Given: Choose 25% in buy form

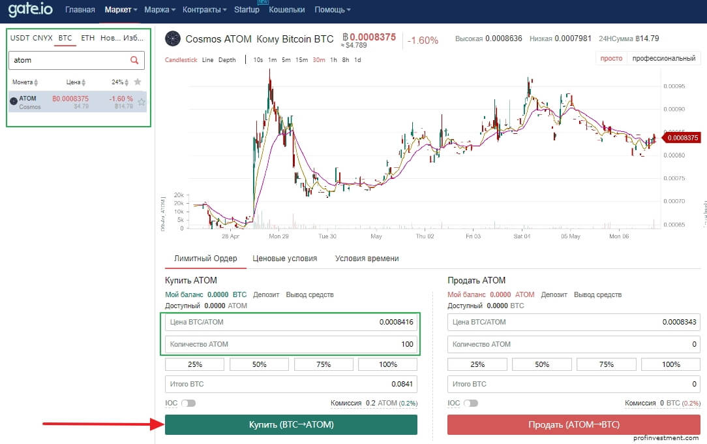Looking at the screenshot, I should [x=195, y=364].
